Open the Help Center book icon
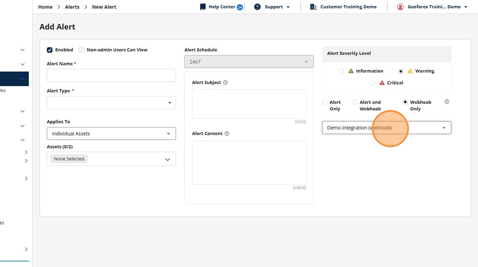 (x=203, y=7)
